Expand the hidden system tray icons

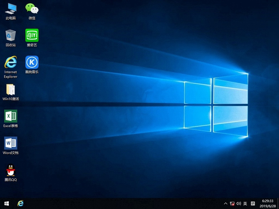click(x=226, y=204)
